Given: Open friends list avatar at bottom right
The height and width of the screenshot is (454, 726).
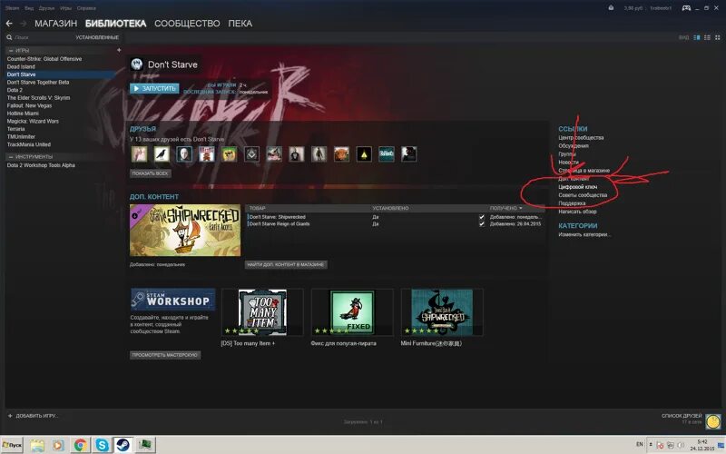Looking at the screenshot, I should (713, 420).
